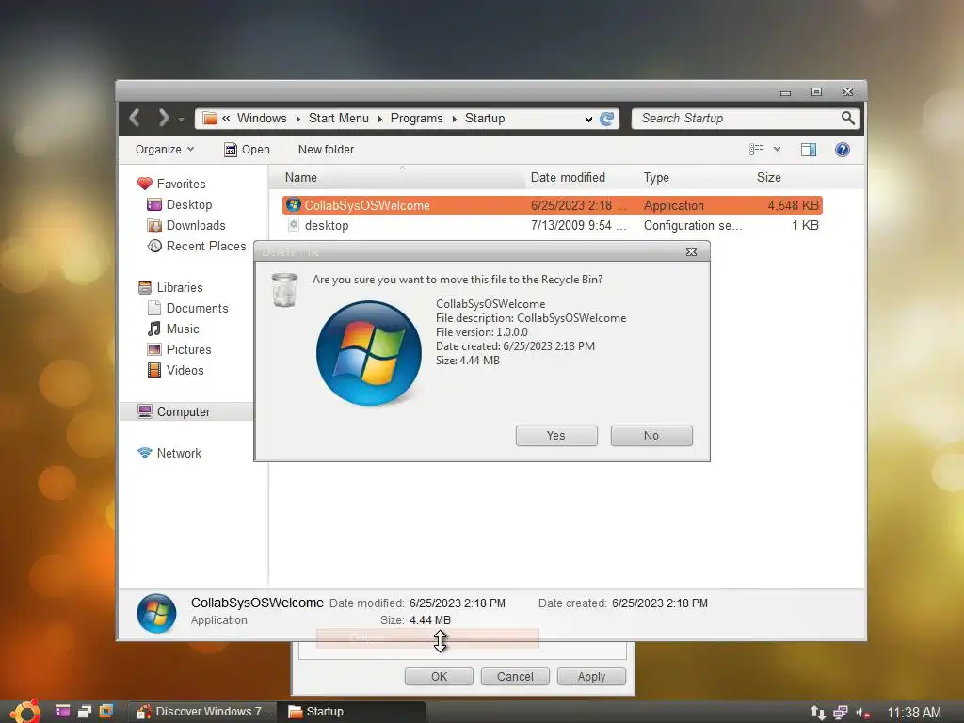Open the Ubuntu-style start button
The image size is (964, 723).
[25, 712]
